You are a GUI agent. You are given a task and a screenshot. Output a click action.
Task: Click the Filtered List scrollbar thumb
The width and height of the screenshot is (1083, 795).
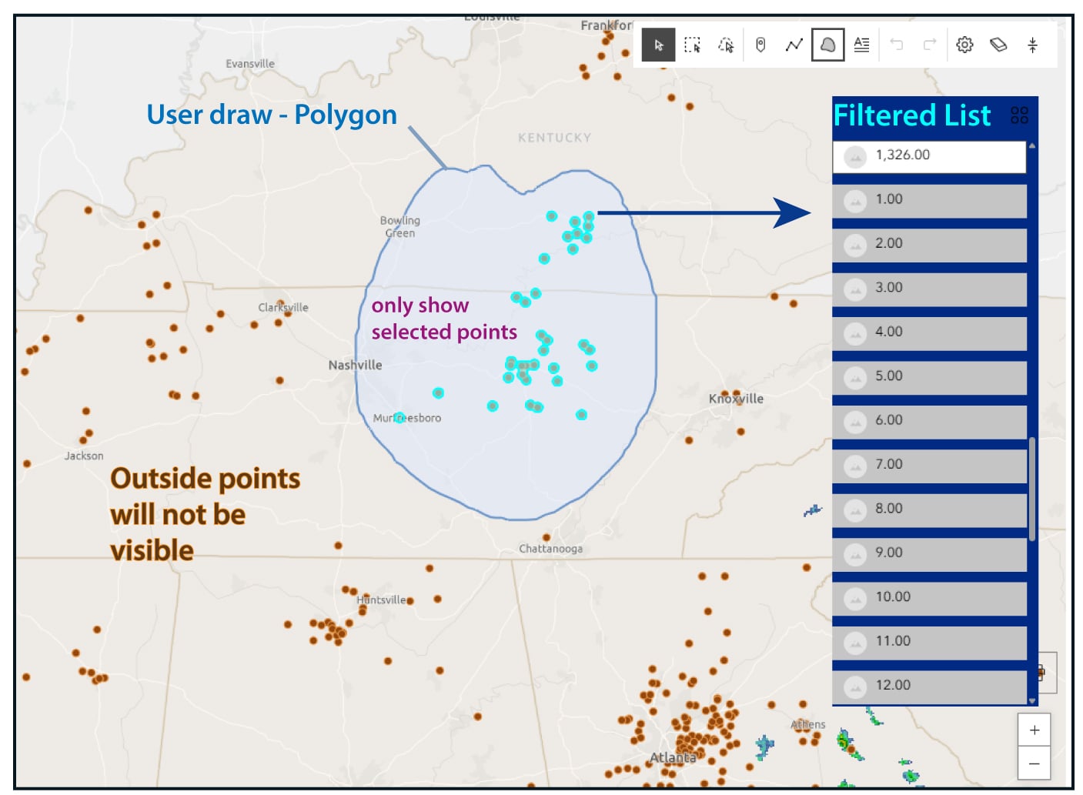[1032, 489]
